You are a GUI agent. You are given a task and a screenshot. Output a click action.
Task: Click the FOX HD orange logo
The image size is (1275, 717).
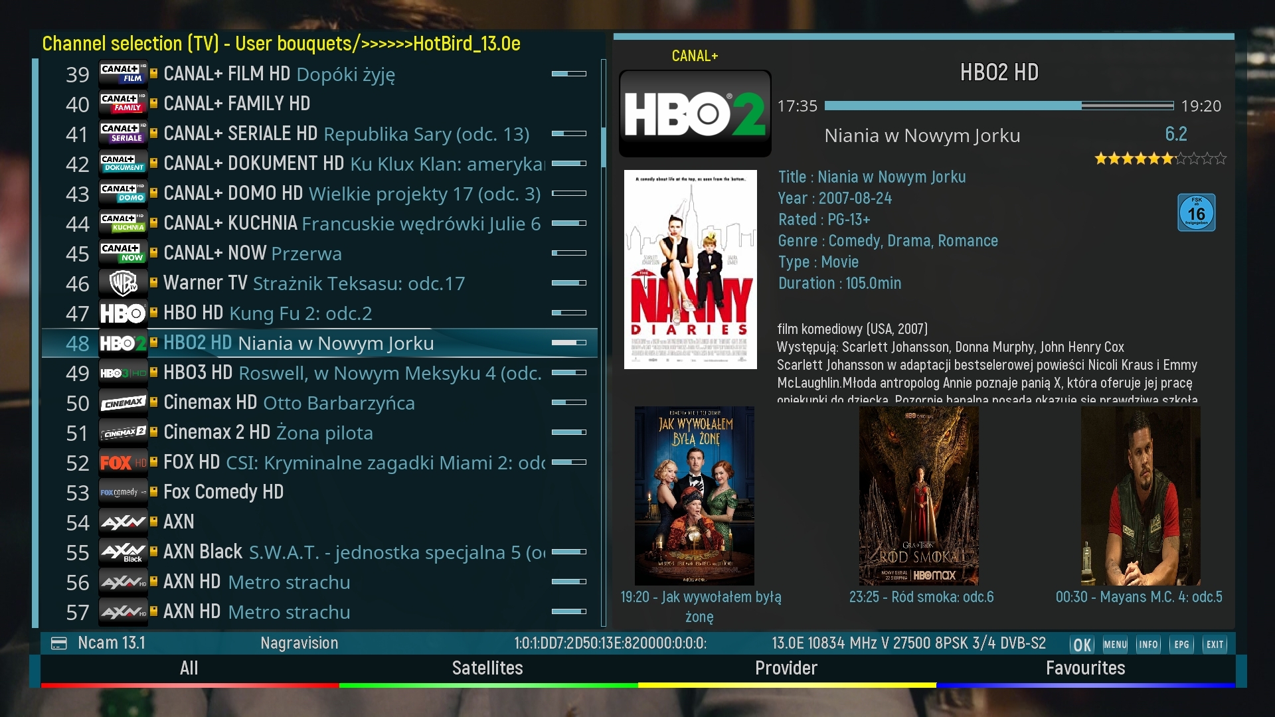(123, 463)
